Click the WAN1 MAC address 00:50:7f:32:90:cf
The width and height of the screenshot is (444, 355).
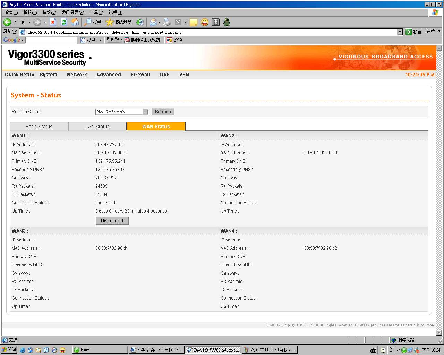click(x=111, y=153)
